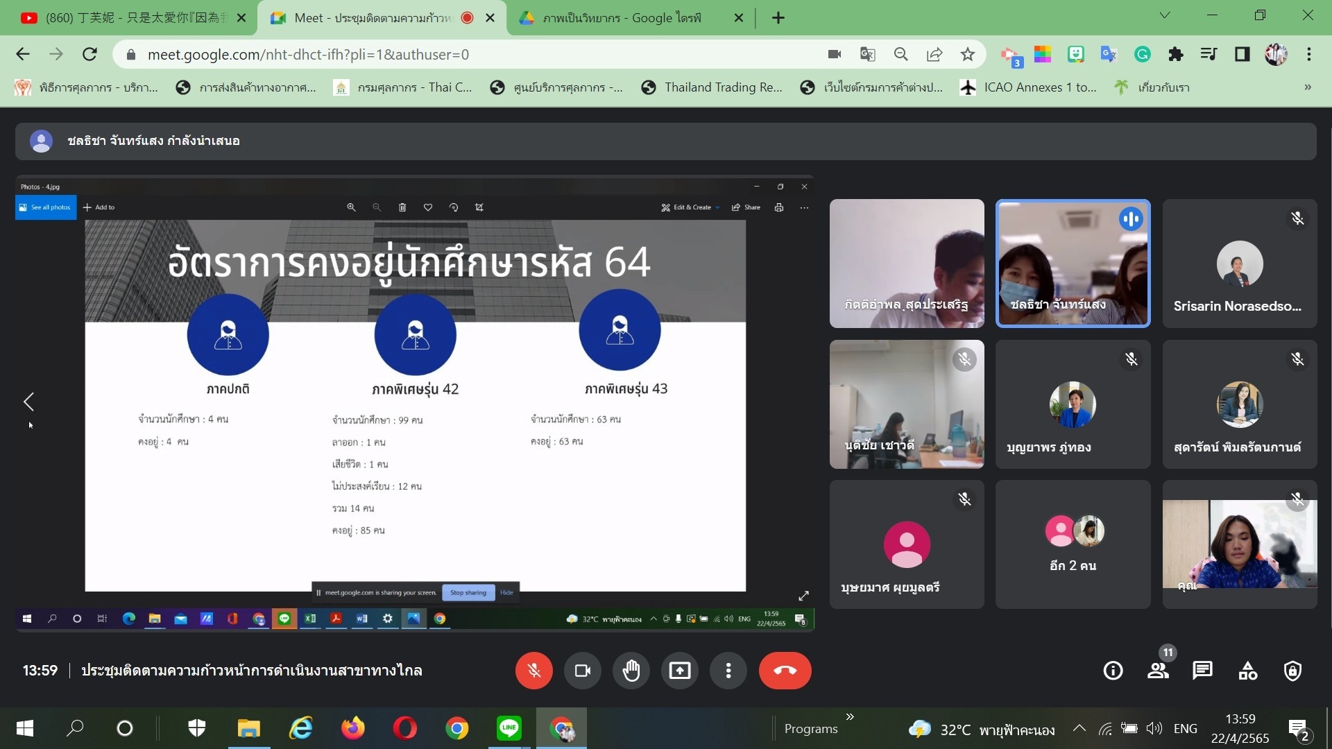
Task: Select ชลธิชา จันทร์แสง video tile
Action: click(1073, 264)
